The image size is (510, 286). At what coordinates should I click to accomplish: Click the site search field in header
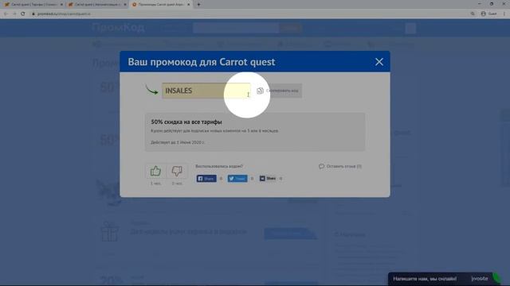(236, 29)
